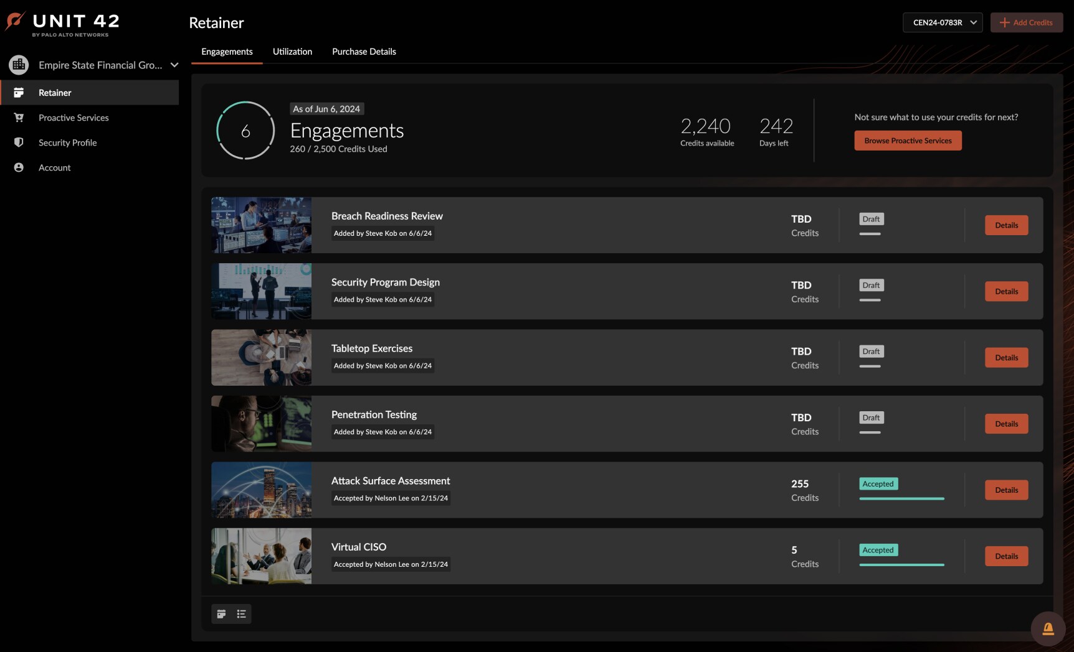
Task: Open the Purchase Details tab
Action: pyautogui.click(x=364, y=52)
